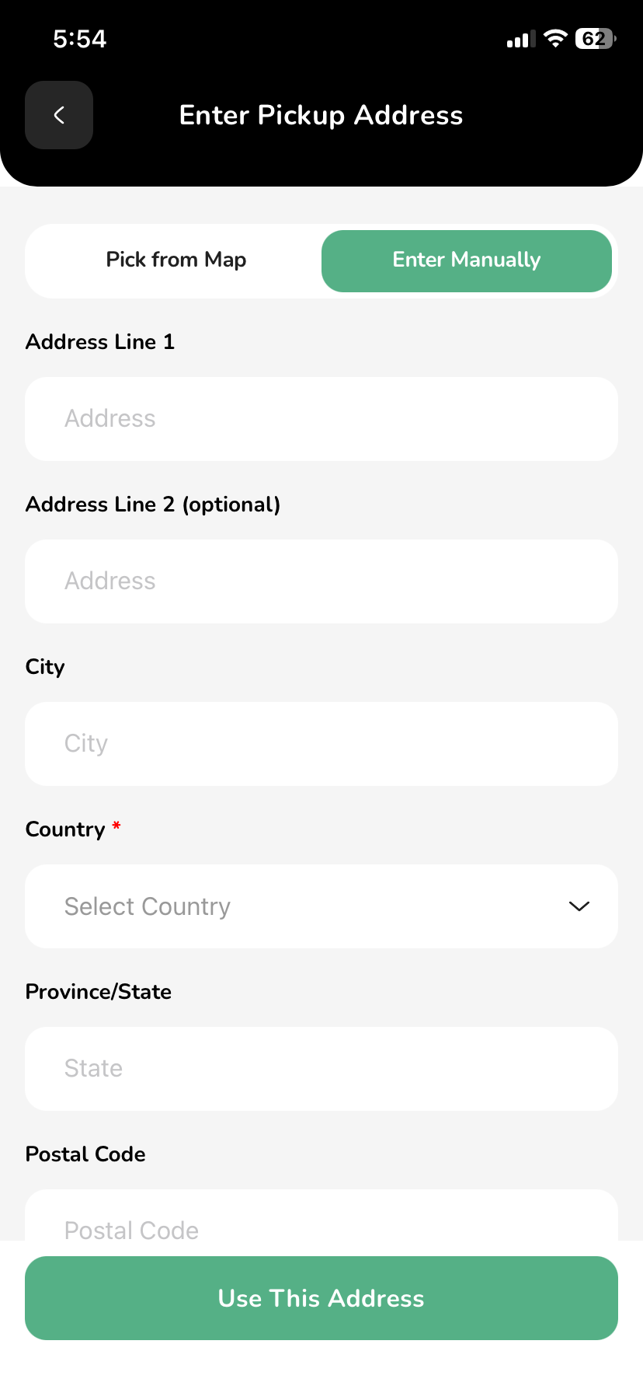The image size is (643, 1393).
Task: Click the Postal Code input field
Action: coord(321,1215)
